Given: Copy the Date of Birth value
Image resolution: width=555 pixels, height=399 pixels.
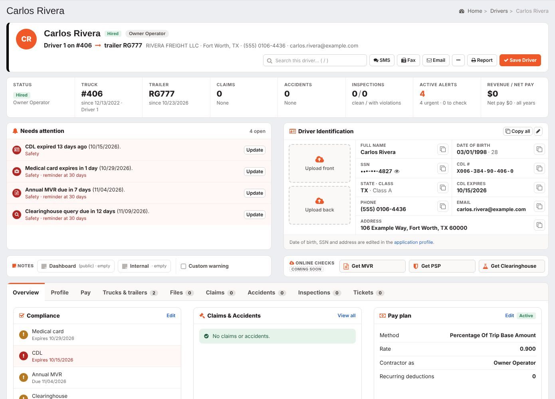Looking at the screenshot, I should click(x=539, y=149).
